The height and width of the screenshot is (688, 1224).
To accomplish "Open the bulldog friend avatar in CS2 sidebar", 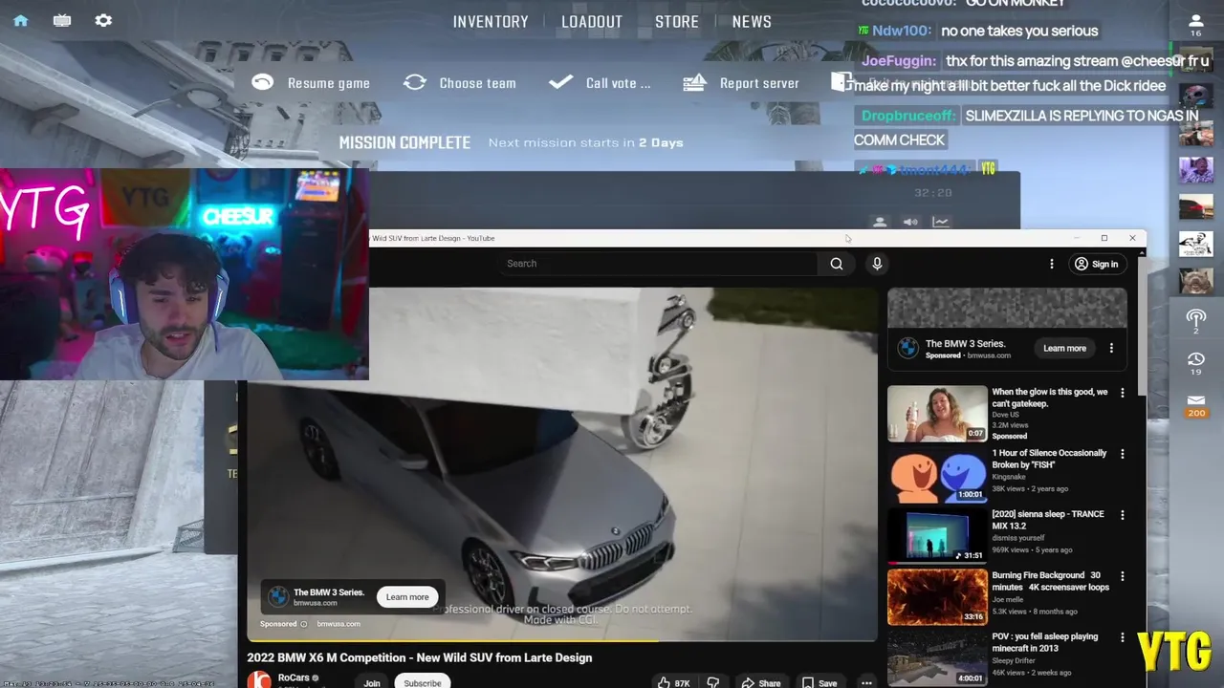I will (x=1195, y=283).
